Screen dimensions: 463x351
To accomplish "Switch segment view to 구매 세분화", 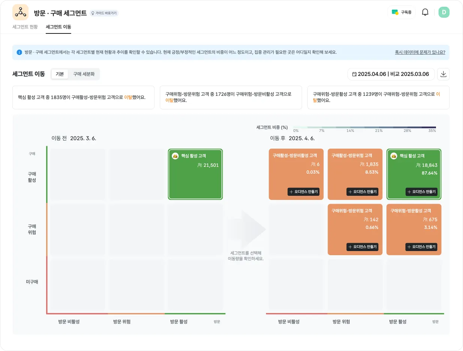I will click(84, 74).
